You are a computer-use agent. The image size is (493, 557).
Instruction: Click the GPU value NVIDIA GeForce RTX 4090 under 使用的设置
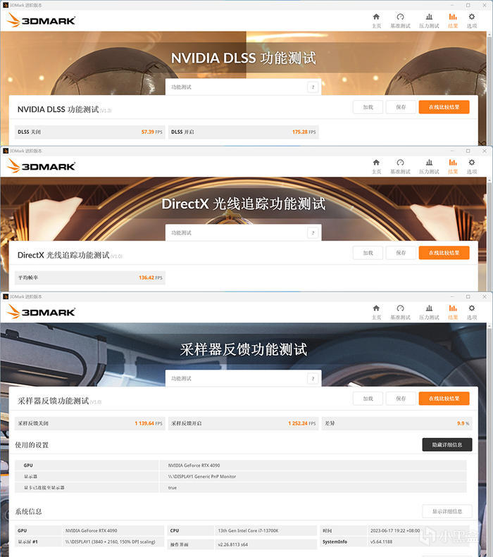pos(194,465)
